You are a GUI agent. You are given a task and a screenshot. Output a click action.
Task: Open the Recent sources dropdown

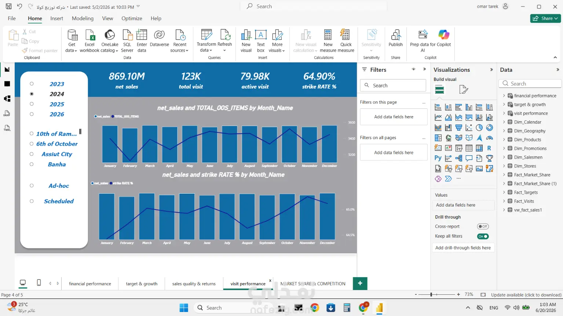(180, 41)
